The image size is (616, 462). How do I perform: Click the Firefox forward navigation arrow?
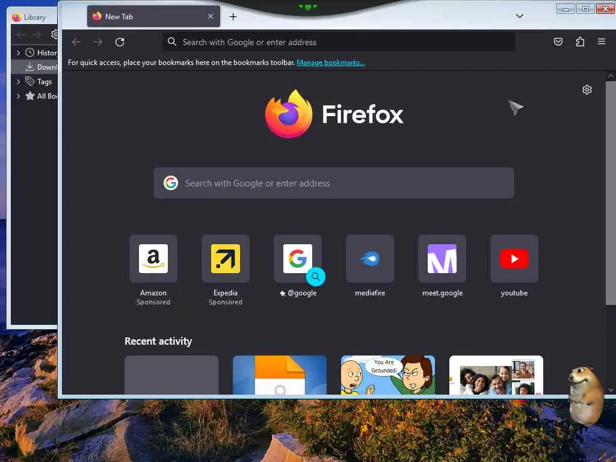click(98, 42)
